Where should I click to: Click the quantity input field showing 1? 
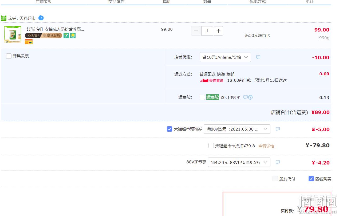tap(207, 31)
